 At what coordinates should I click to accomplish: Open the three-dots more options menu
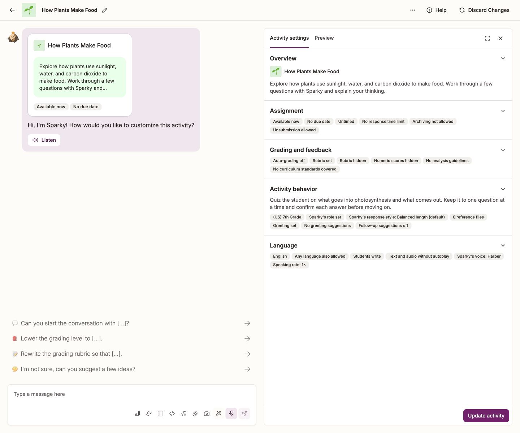(413, 10)
